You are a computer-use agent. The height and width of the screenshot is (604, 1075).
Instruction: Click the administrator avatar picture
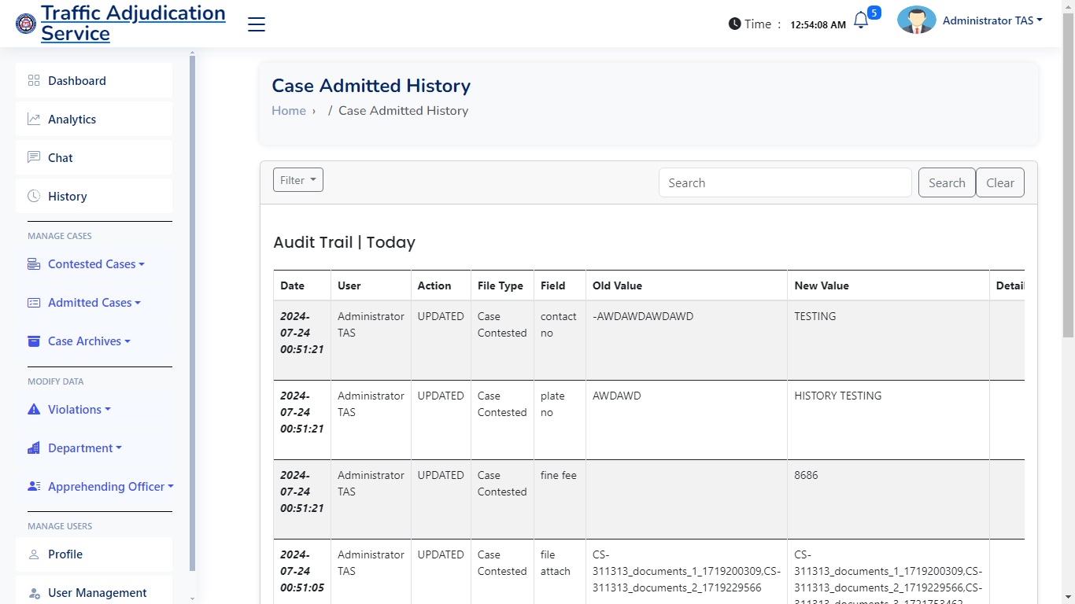(x=916, y=20)
